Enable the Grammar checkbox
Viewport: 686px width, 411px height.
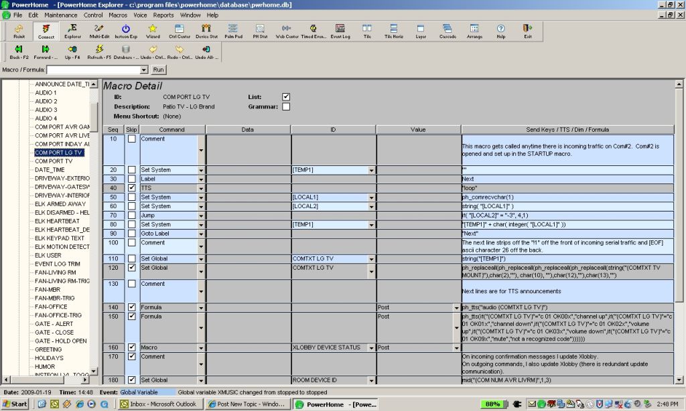[x=286, y=106]
